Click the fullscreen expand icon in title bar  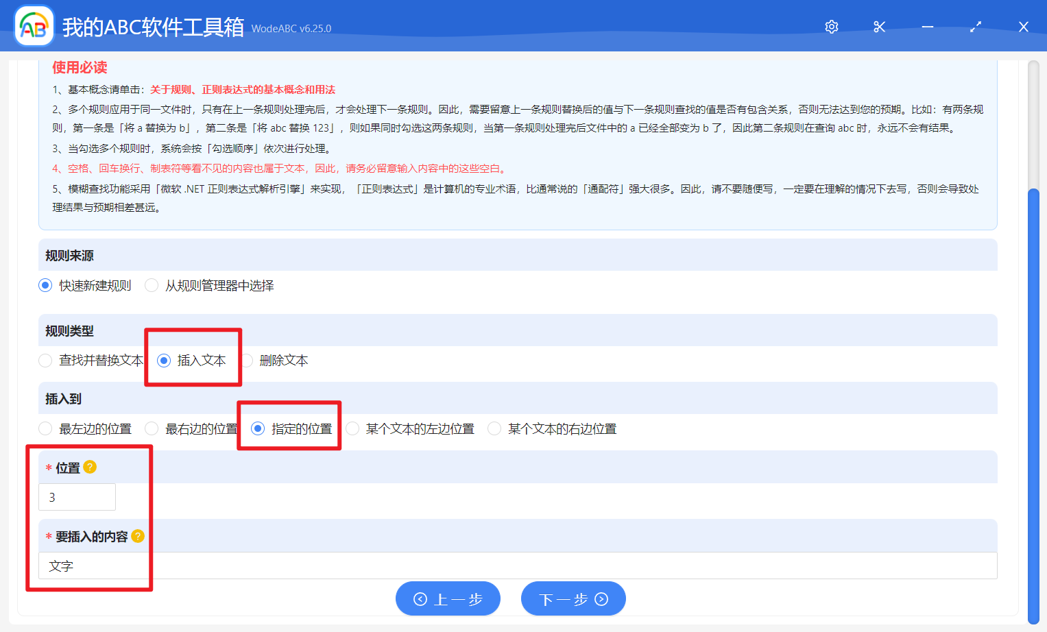(x=975, y=27)
